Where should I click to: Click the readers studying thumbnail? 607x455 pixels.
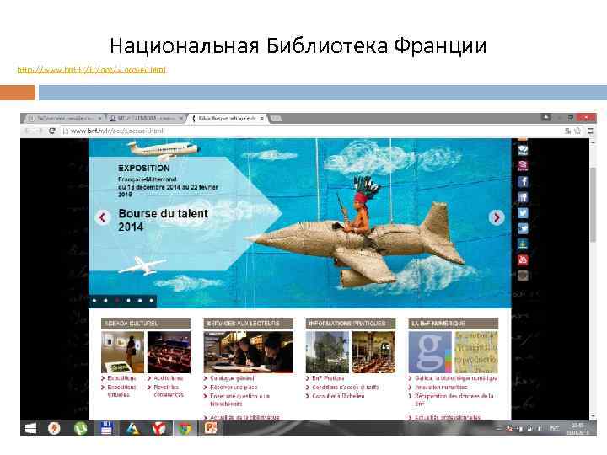[x=248, y=352]
